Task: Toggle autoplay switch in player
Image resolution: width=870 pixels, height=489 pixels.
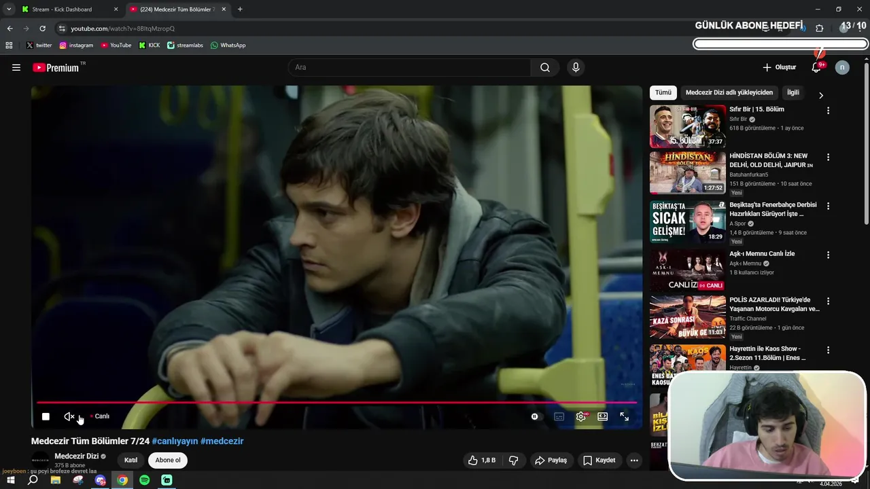Action: (x=535, y=416)
